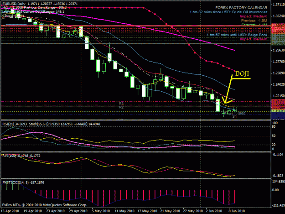Screen dimensions: 285x214
Task: Click the 0.00 CCI scale value
Action: pos(275,190)
